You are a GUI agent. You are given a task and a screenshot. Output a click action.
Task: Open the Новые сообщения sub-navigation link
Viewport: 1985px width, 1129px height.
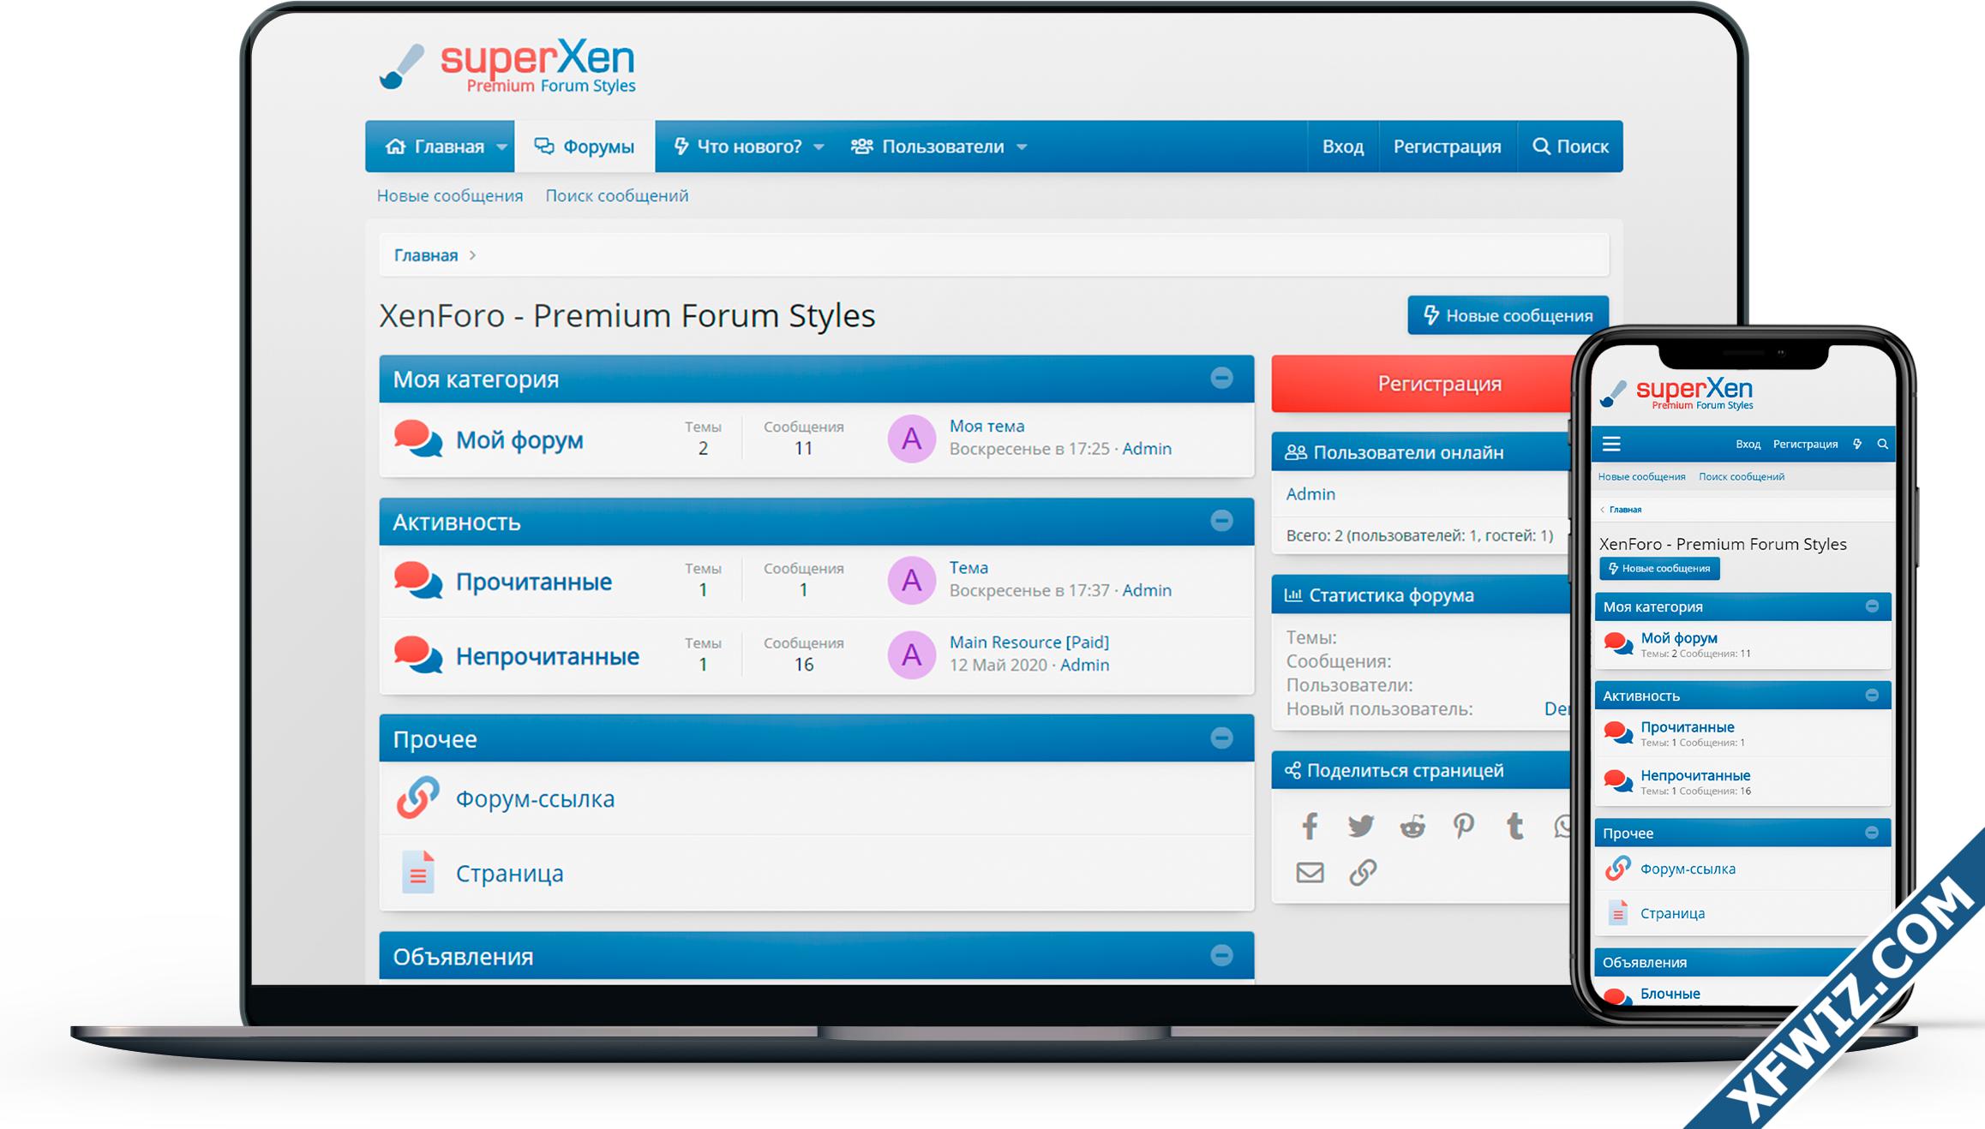click(x=450, y=195)
